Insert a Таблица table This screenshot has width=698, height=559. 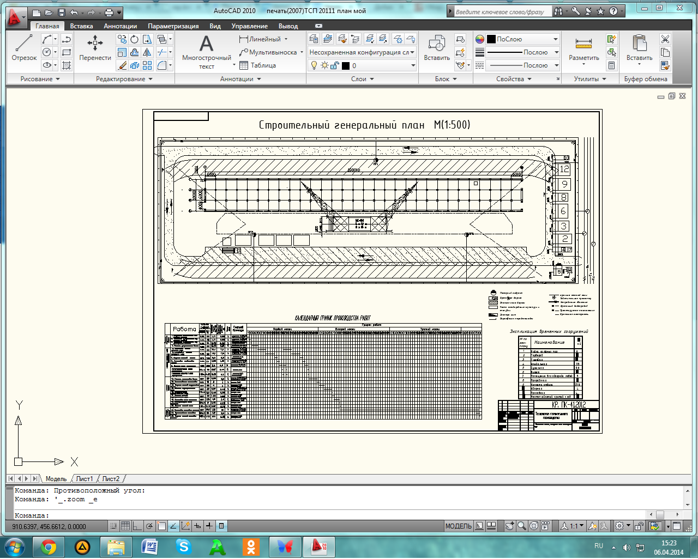pos(257,65)
